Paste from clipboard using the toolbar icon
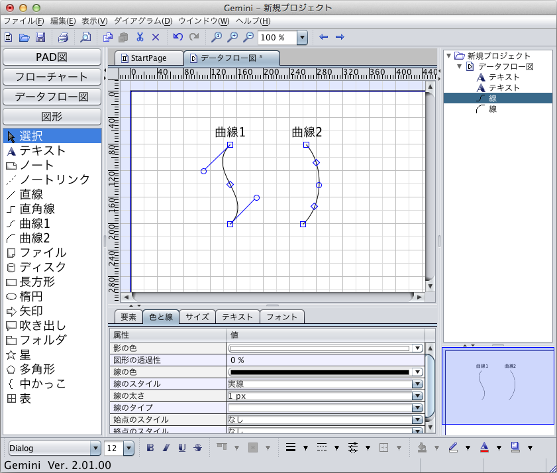The image size is (557, 473). (123, 37)
